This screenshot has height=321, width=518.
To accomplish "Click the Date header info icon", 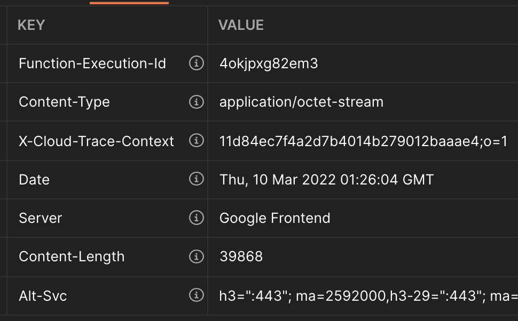I will (196, 179).
